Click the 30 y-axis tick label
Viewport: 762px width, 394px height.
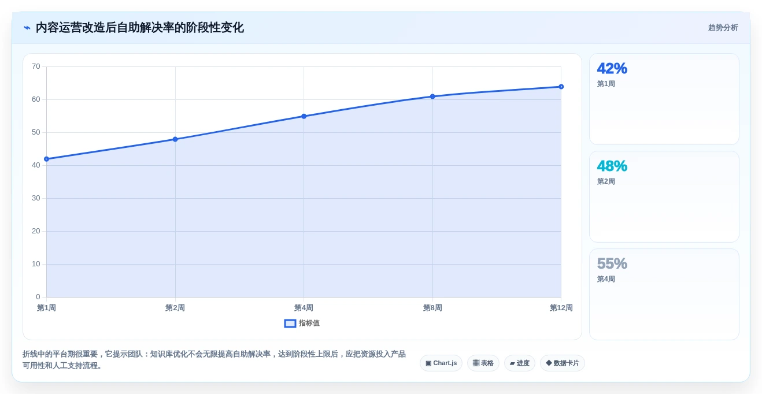click(36, 198)
